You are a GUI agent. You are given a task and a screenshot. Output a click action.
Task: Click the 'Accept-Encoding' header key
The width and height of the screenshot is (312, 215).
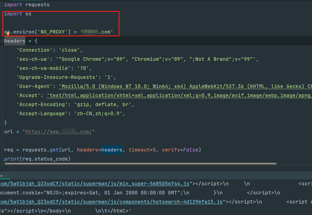pos(42,105)
